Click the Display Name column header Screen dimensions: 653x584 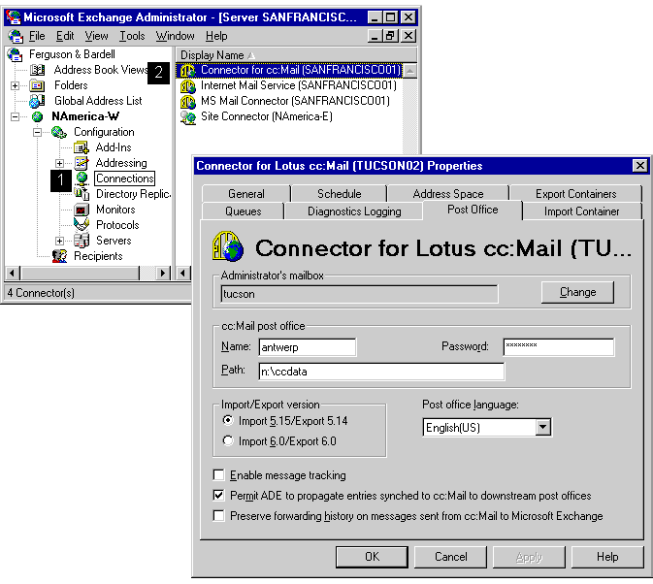[296, 55]
